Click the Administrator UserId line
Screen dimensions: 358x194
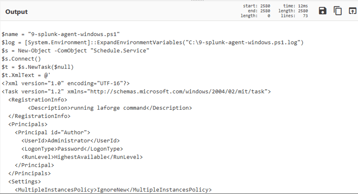70,141
